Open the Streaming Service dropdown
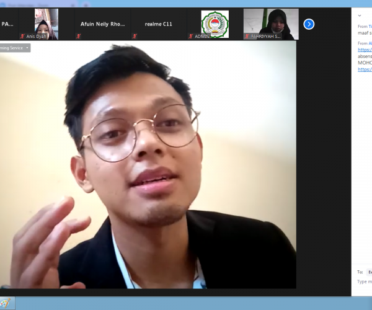 (x=15, y=48)
